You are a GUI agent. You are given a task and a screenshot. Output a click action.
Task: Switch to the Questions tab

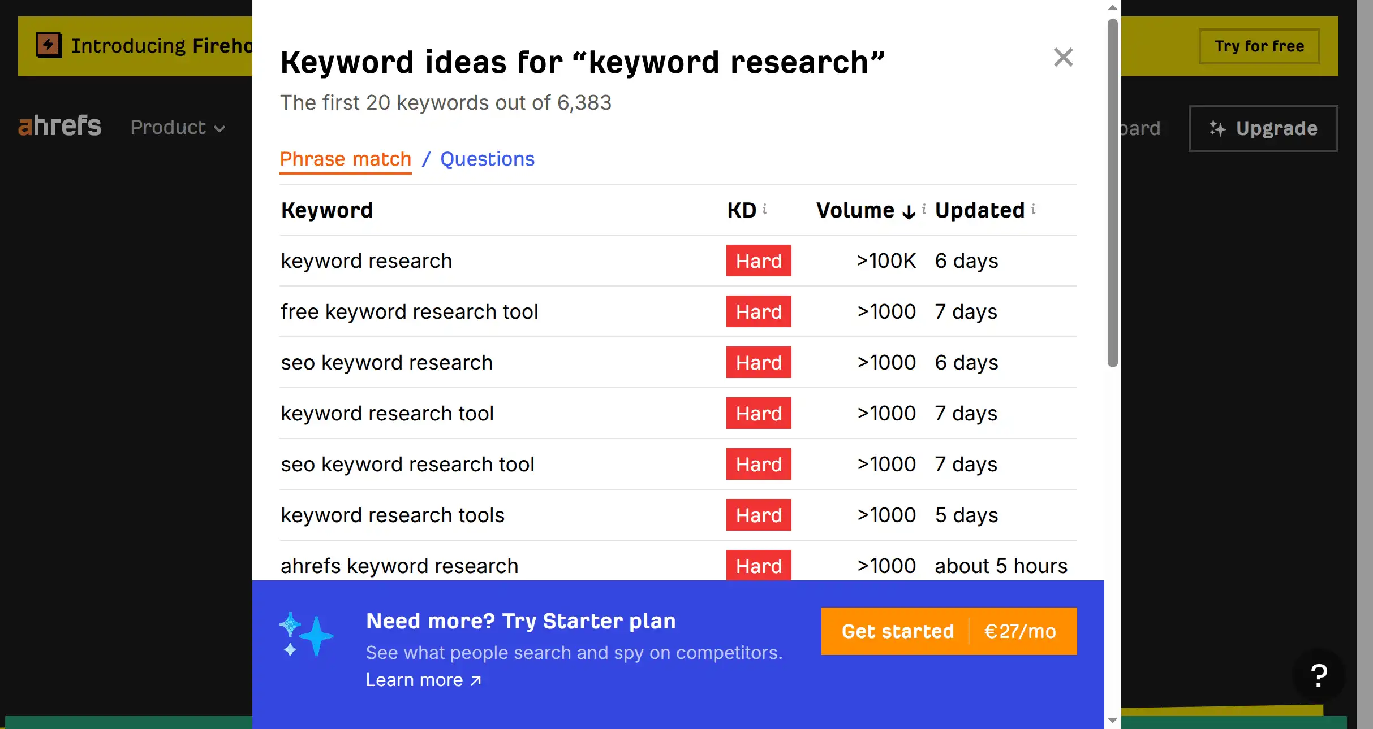click(487, 159)
